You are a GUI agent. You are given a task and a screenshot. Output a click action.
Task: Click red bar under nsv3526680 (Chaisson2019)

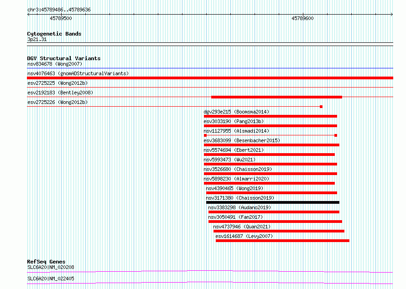[271, 174]
